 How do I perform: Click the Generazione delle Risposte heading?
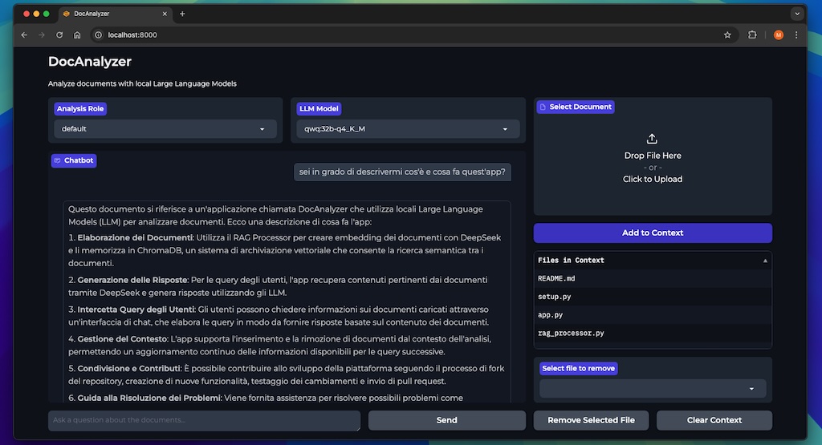click(x=132, y=280)
